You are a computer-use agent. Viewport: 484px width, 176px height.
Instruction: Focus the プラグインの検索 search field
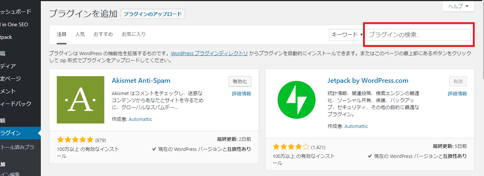(x=419, y=35)
